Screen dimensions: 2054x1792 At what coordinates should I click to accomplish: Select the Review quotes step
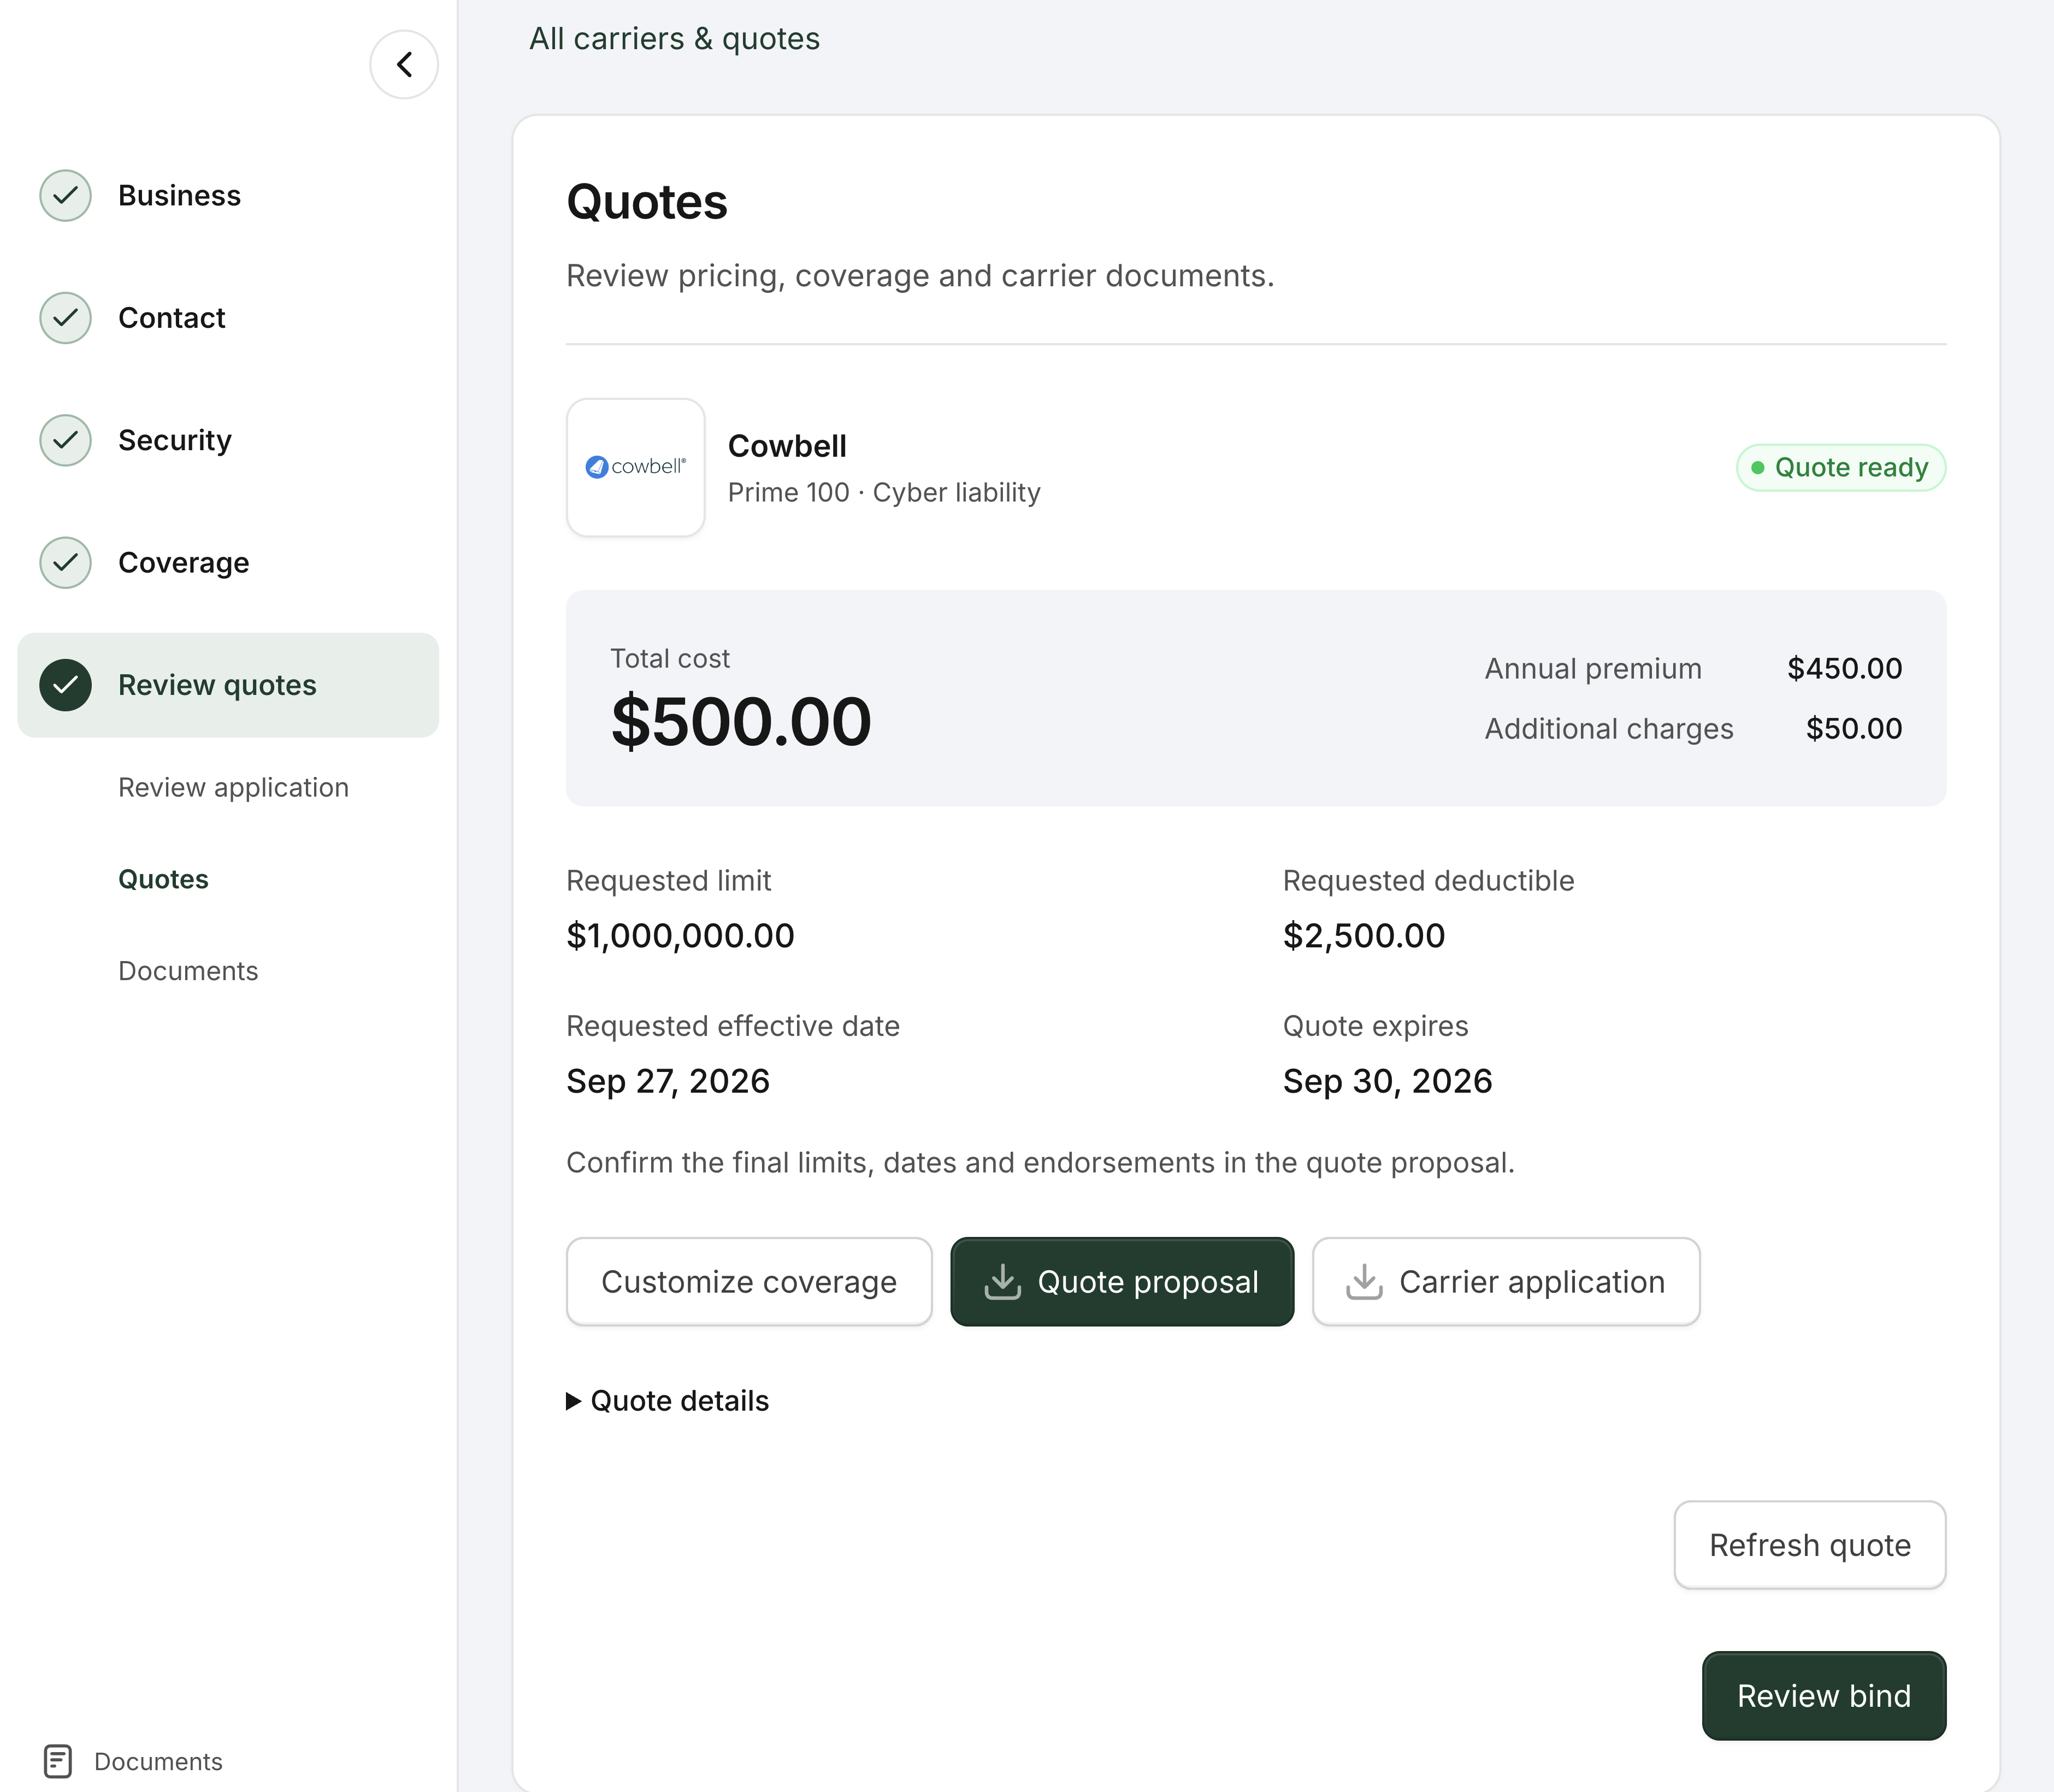pos(228,685)
